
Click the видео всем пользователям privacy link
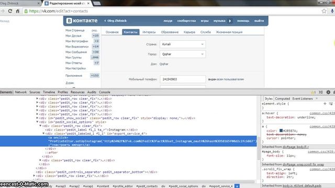pos(226,79)
